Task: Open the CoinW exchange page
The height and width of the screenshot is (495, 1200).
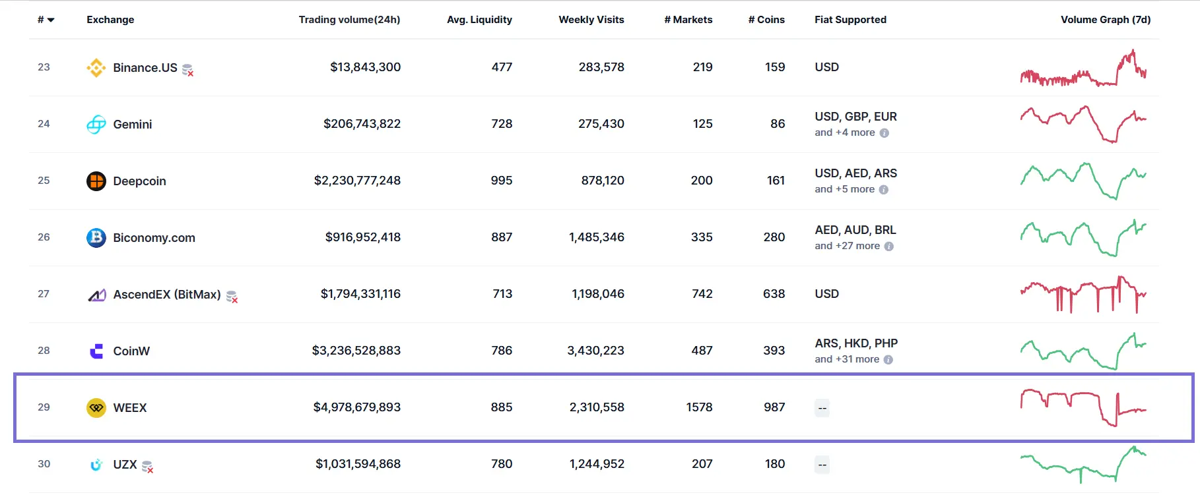Action: (131, 351)
